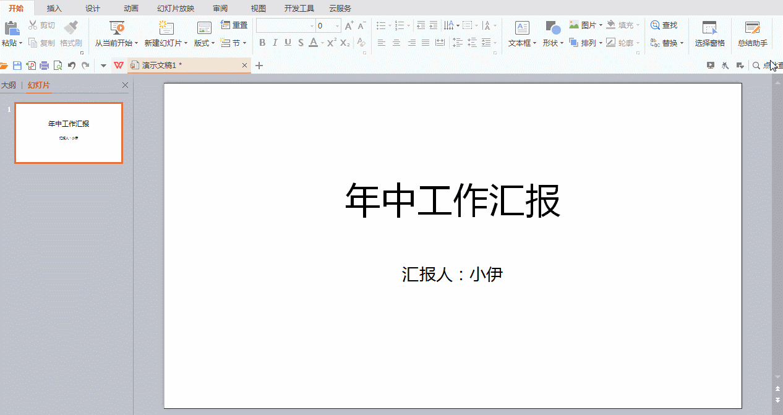Toggle Italic formatting

[x=275, y=43]
